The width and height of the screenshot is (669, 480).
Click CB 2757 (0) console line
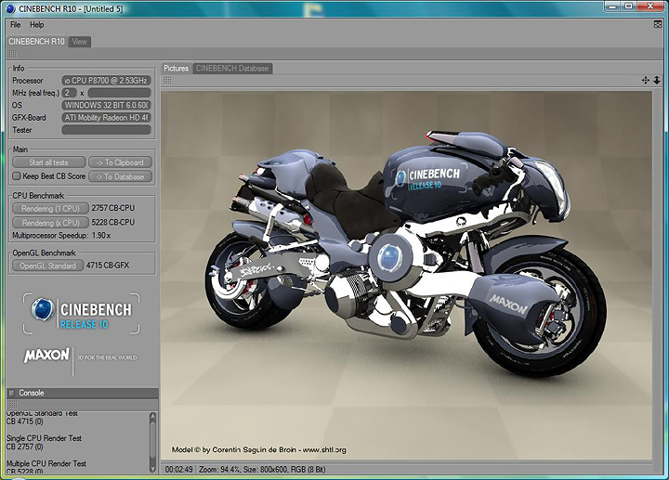pyautogui.click(x=25, y=447)
